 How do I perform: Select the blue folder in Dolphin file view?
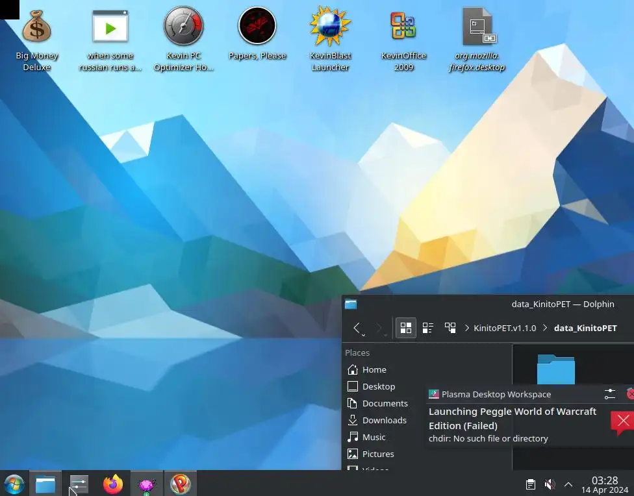point(555,369)
